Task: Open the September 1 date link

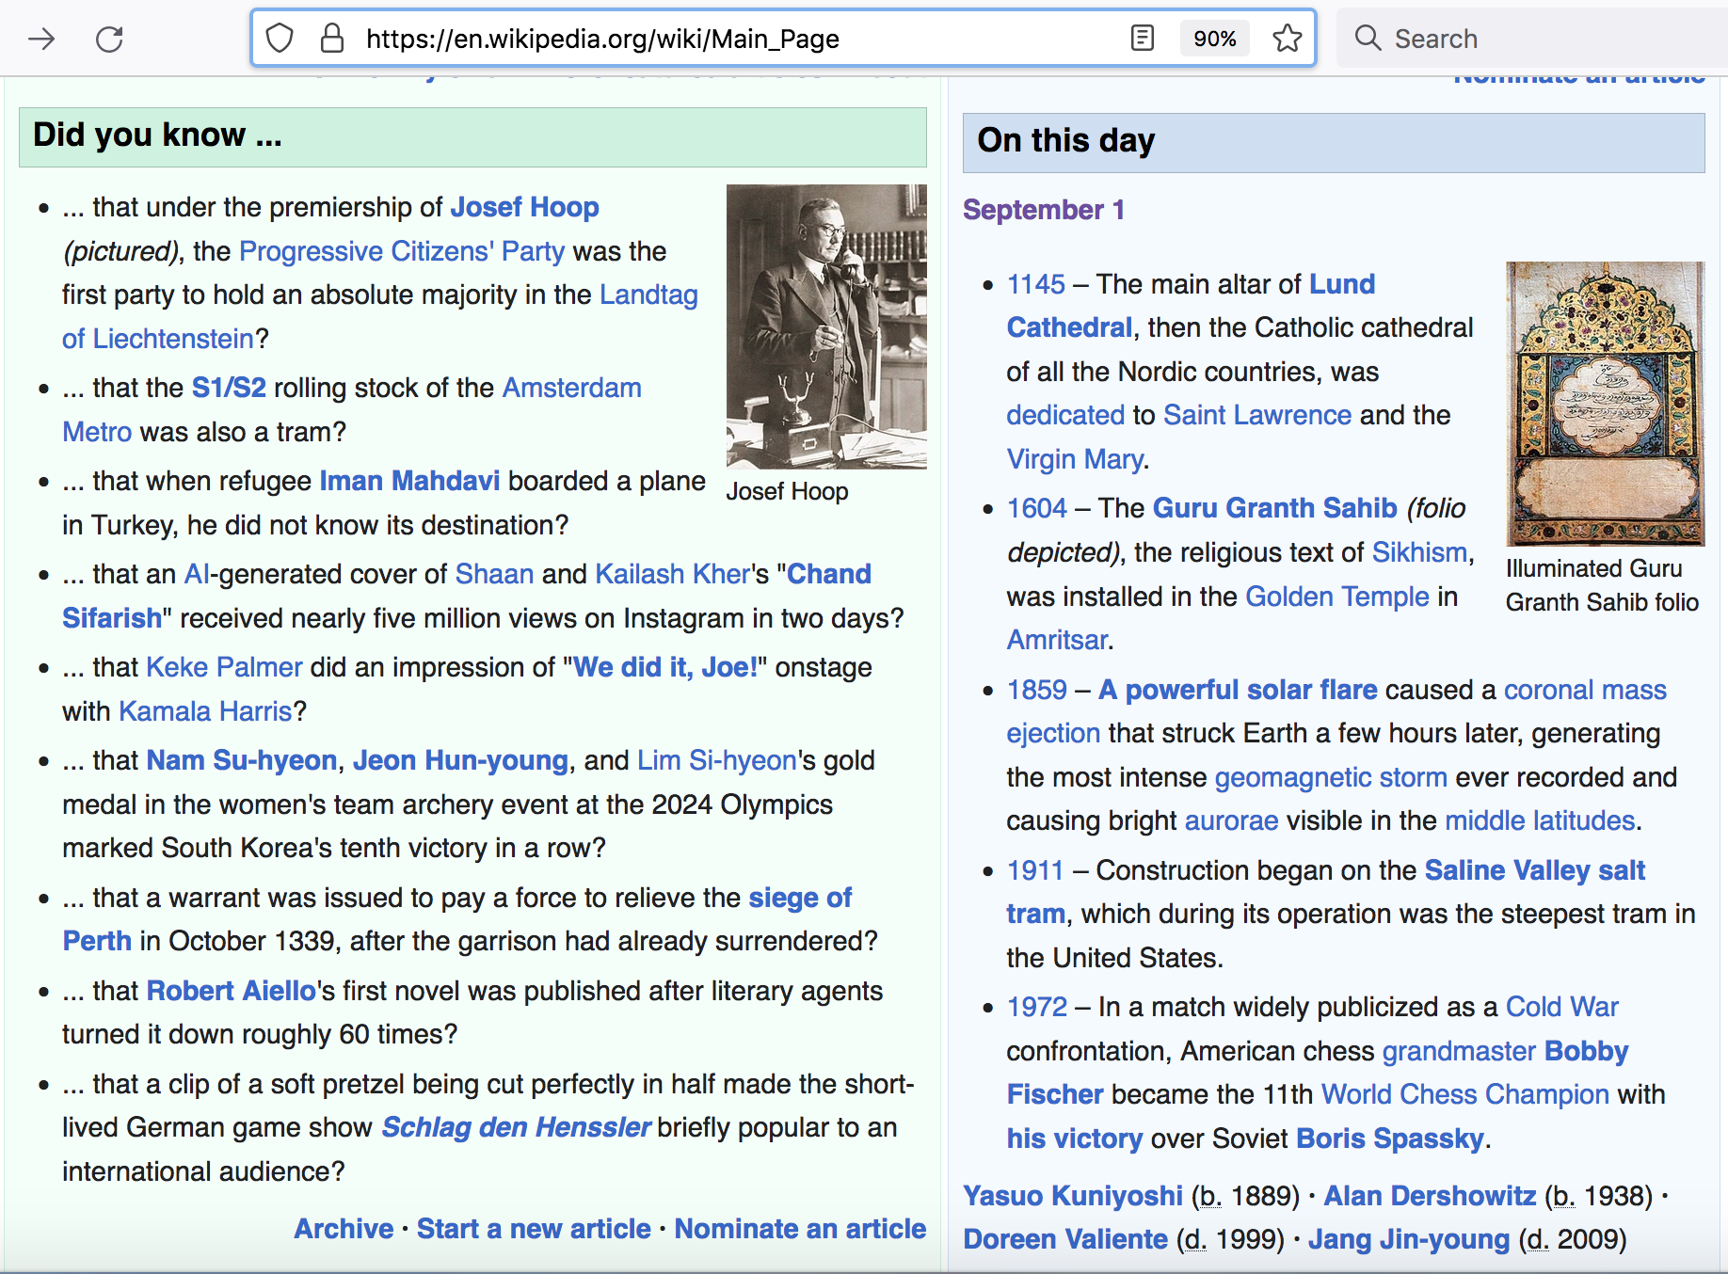Action: (x=1044, y=210)
